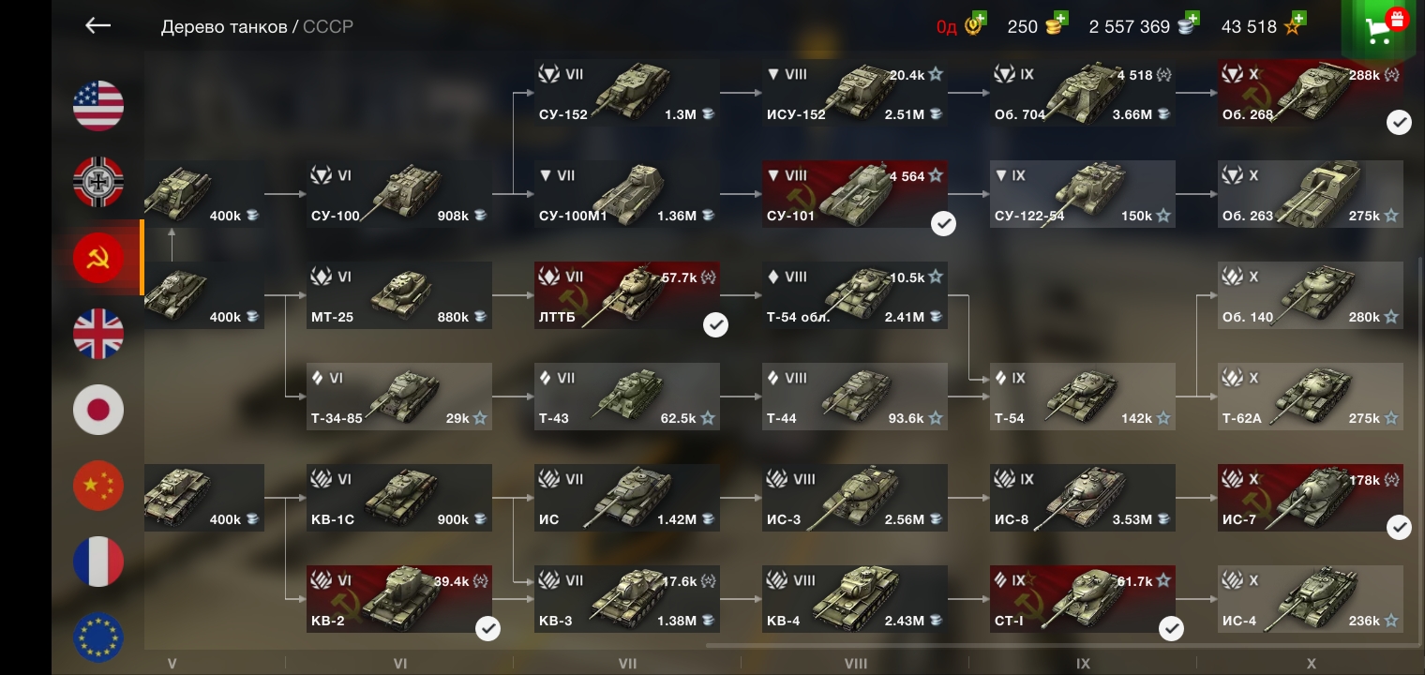Viewport: 1425px width, 675px height.
Task: Open the China flag tank tree
Action: [x=98, y=486]
